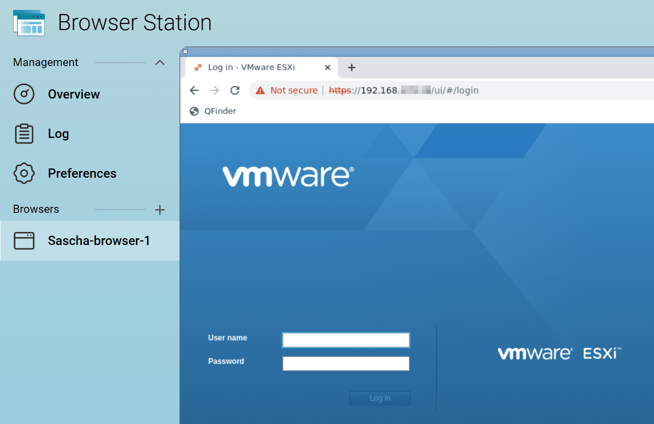Viewport: 654px width, 424px height.
Task: Click the Browsers section header
Action: click(36, 209)
